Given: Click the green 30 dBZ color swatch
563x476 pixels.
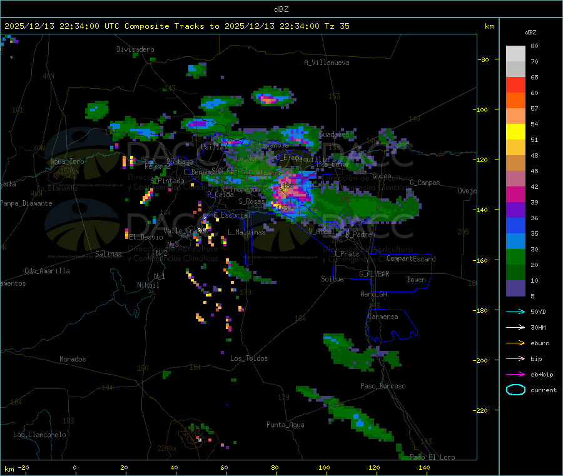Looking at the screenshot, I should (515, 256).
